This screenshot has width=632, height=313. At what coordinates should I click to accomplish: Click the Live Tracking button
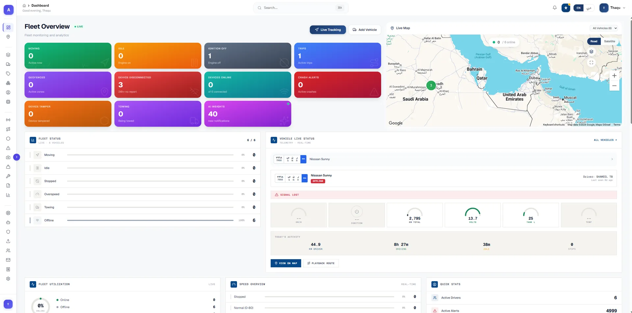(328, 30)
